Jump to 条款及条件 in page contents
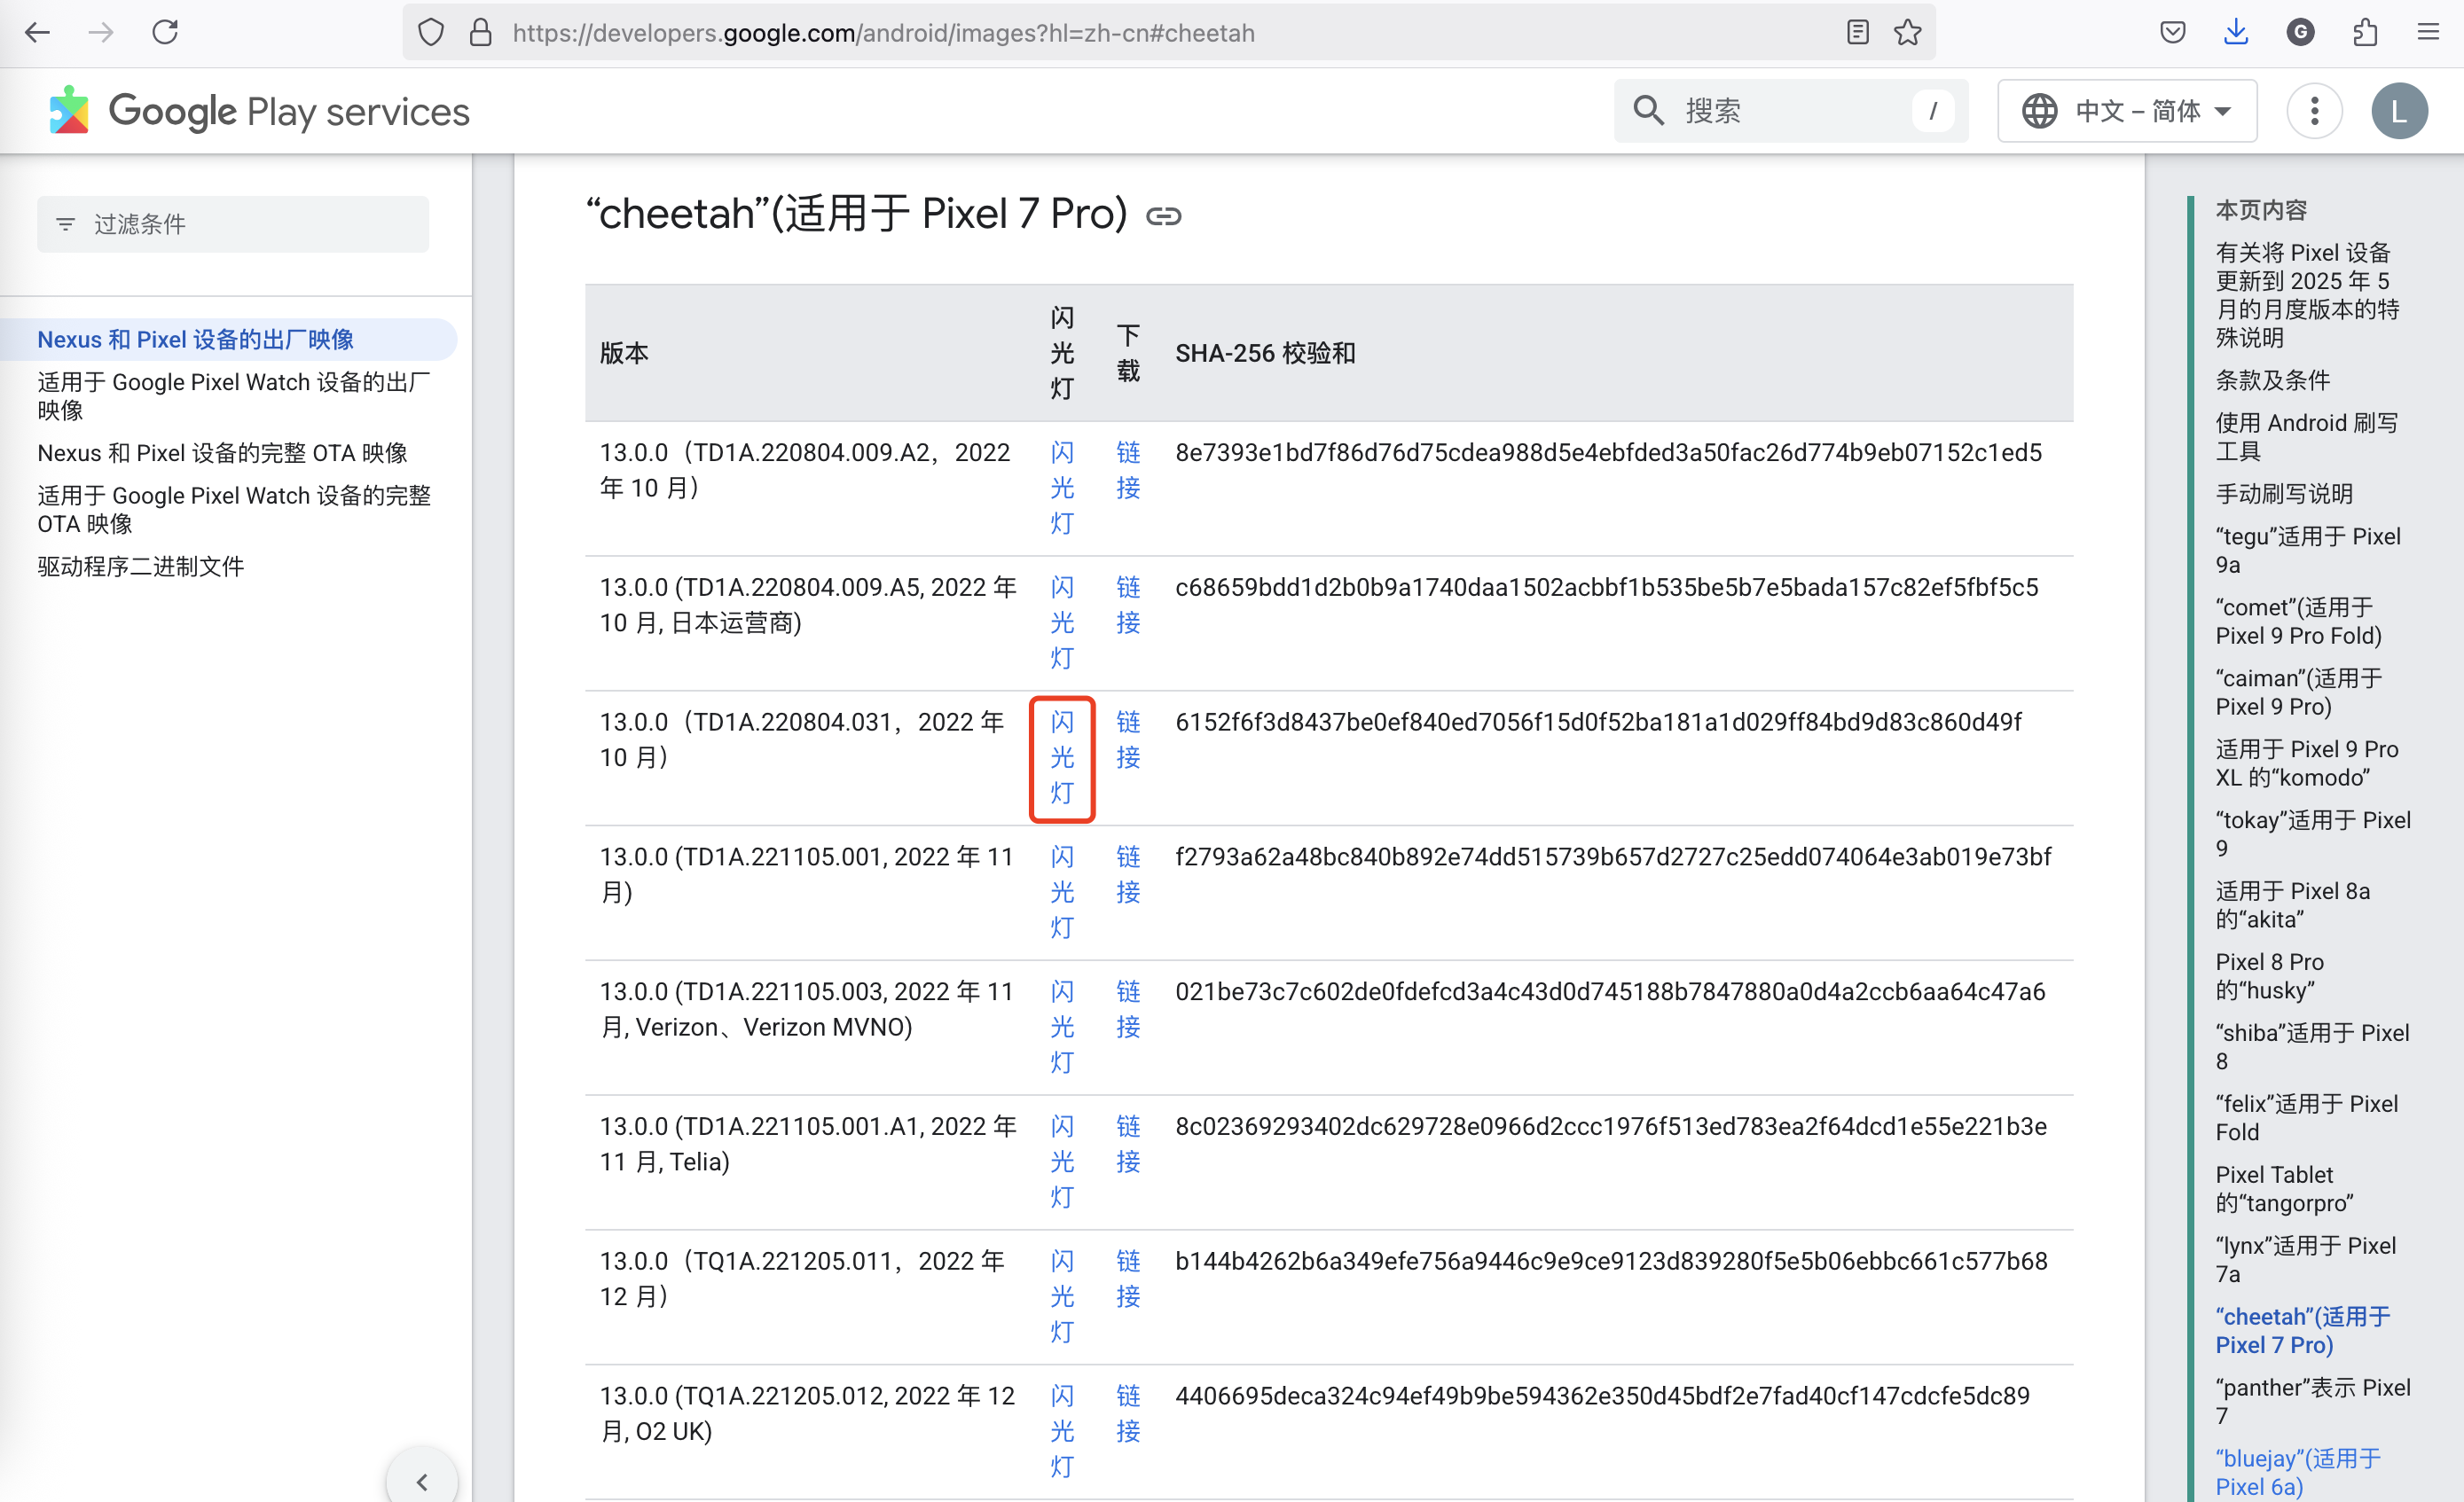The width and height of the screenshot is (2464, 1502). (x=2272, y=380)
